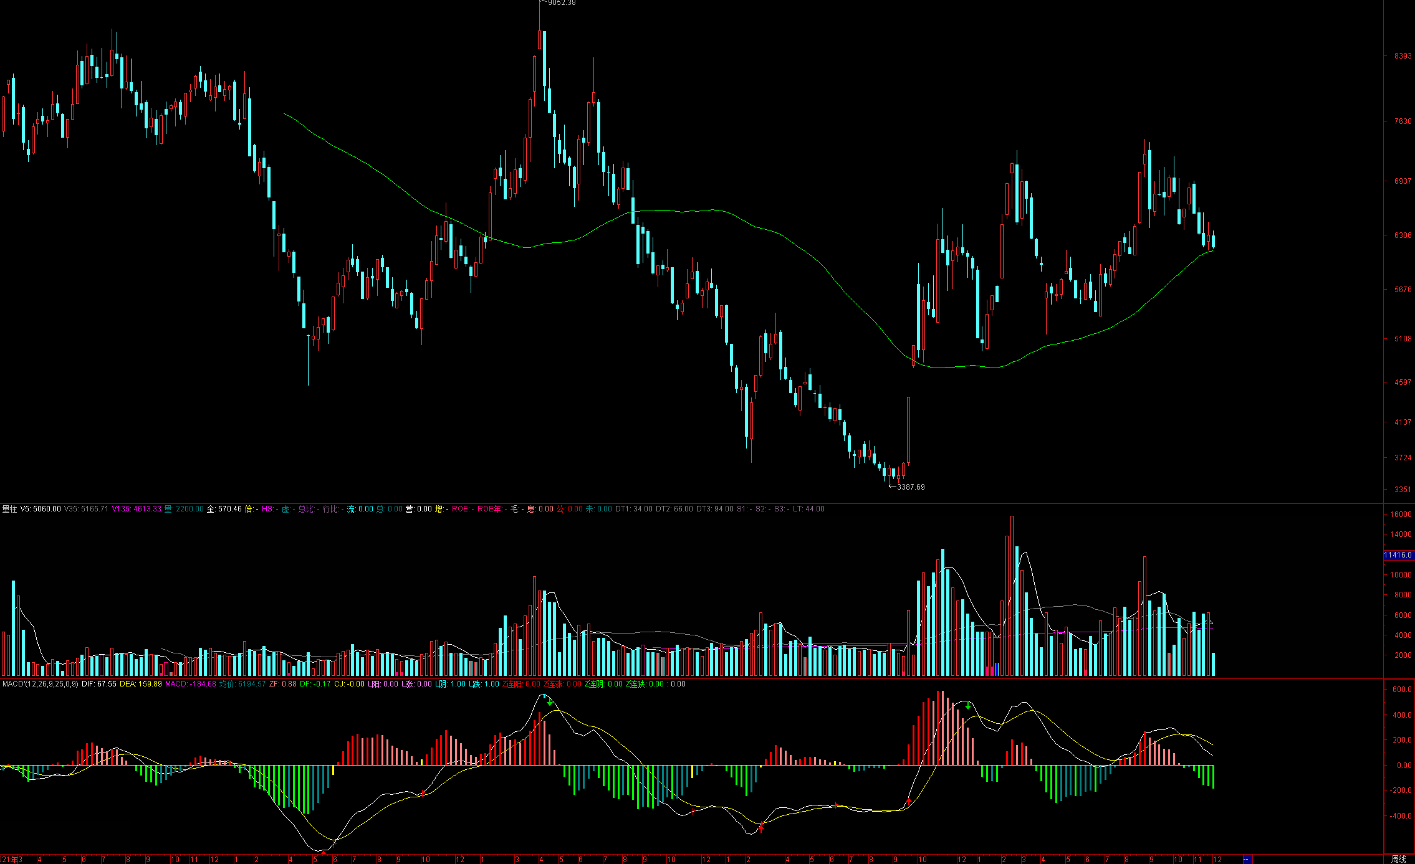Click the magenta V135: 4613.33 readout
This screenshot has height=864, width=1415.
(137, 509)
